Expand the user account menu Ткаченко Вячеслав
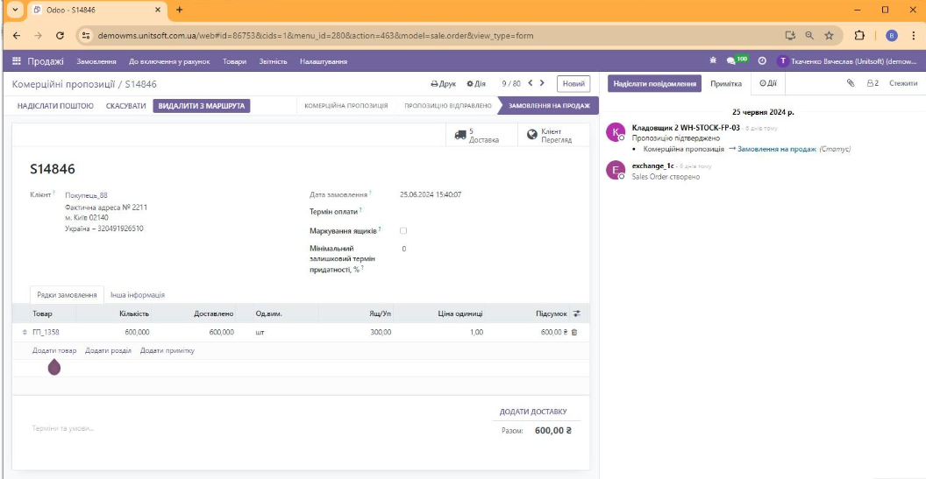The width and height of the screenshot is (926, 479). (847, 61)
